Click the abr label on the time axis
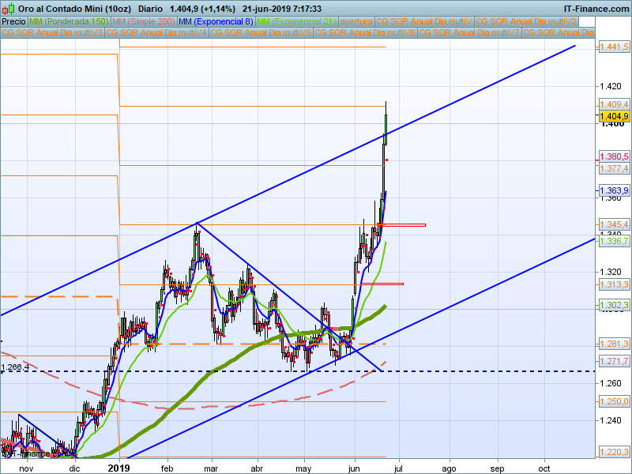This screenshot has height=474, width=632. point(257,468)
